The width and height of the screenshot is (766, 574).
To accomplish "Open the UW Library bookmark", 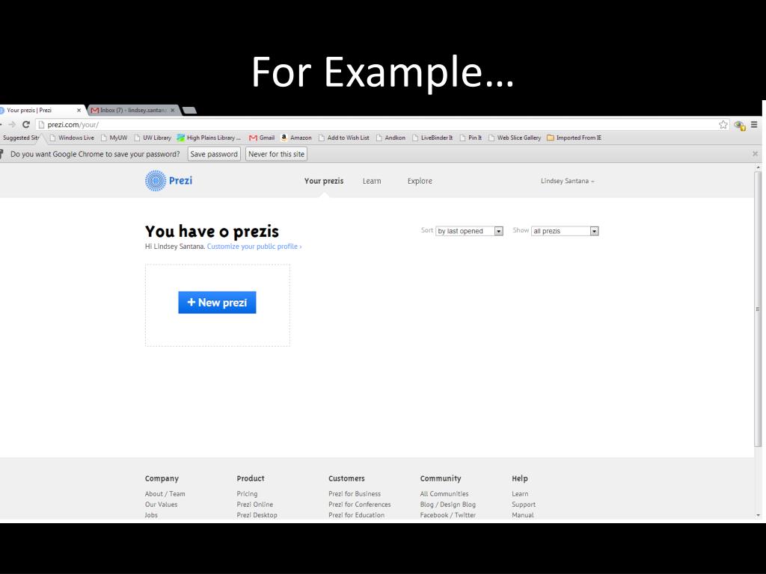I will click(x=153, y=138).
